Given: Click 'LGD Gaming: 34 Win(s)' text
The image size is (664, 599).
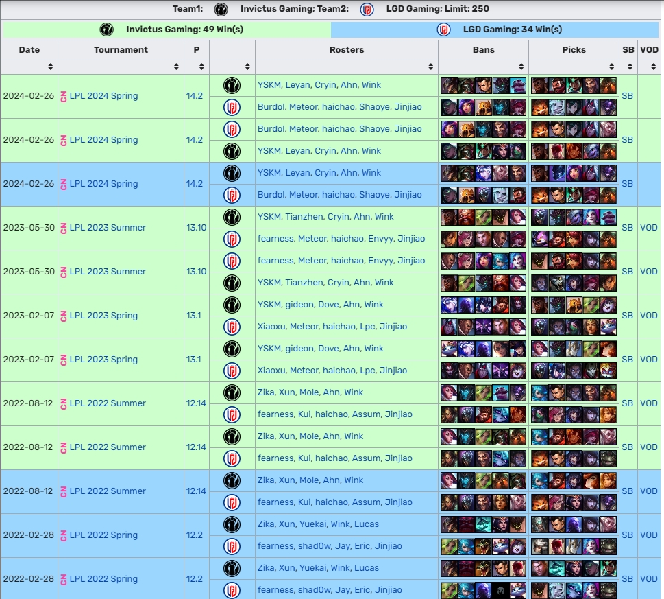Looking at the screenshot, I should [513, 30].
